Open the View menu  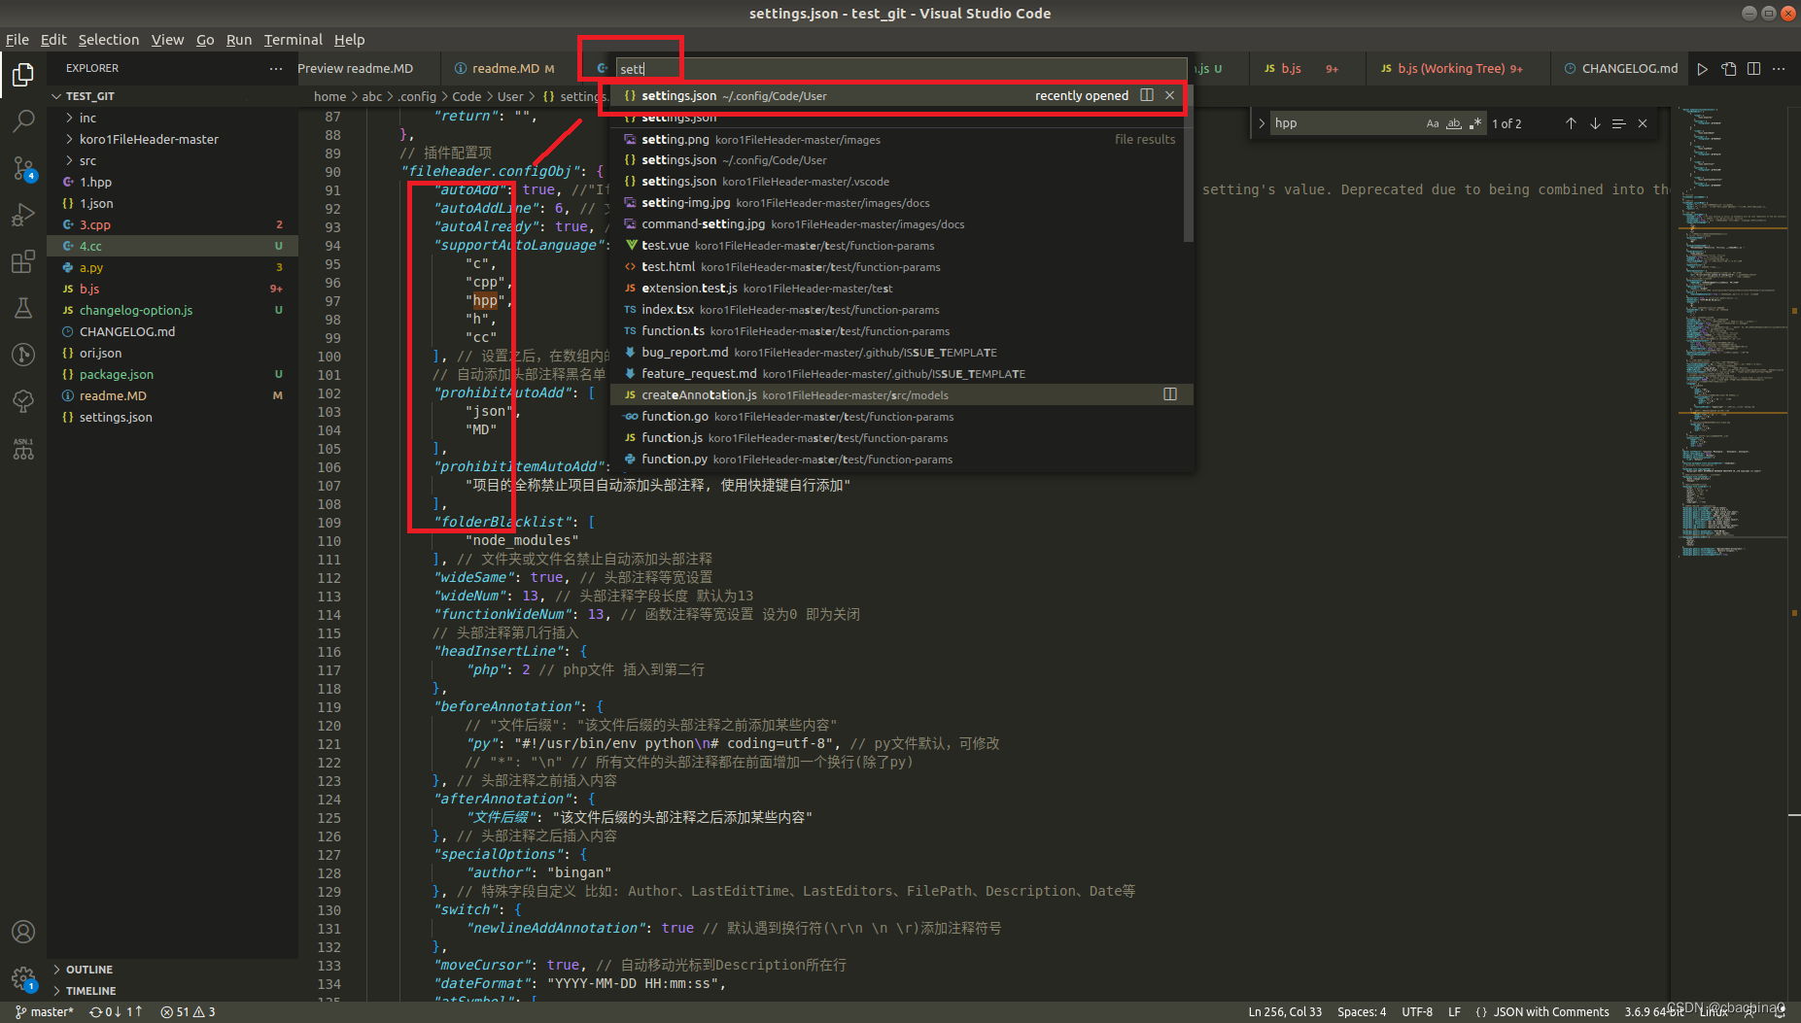click(167, 40)
